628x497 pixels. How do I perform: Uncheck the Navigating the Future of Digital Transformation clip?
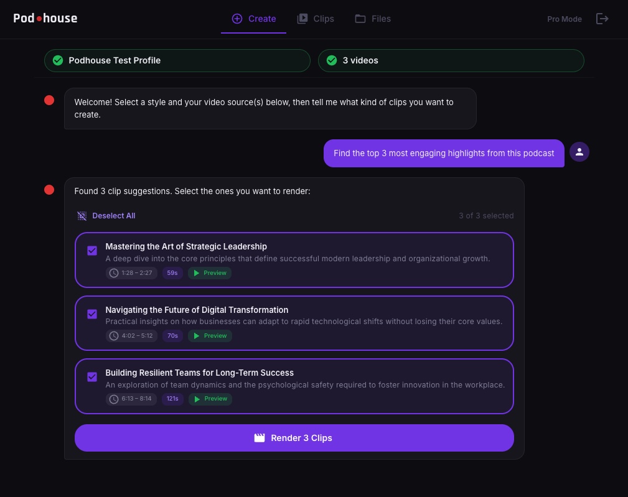click(x=92, y=314)
